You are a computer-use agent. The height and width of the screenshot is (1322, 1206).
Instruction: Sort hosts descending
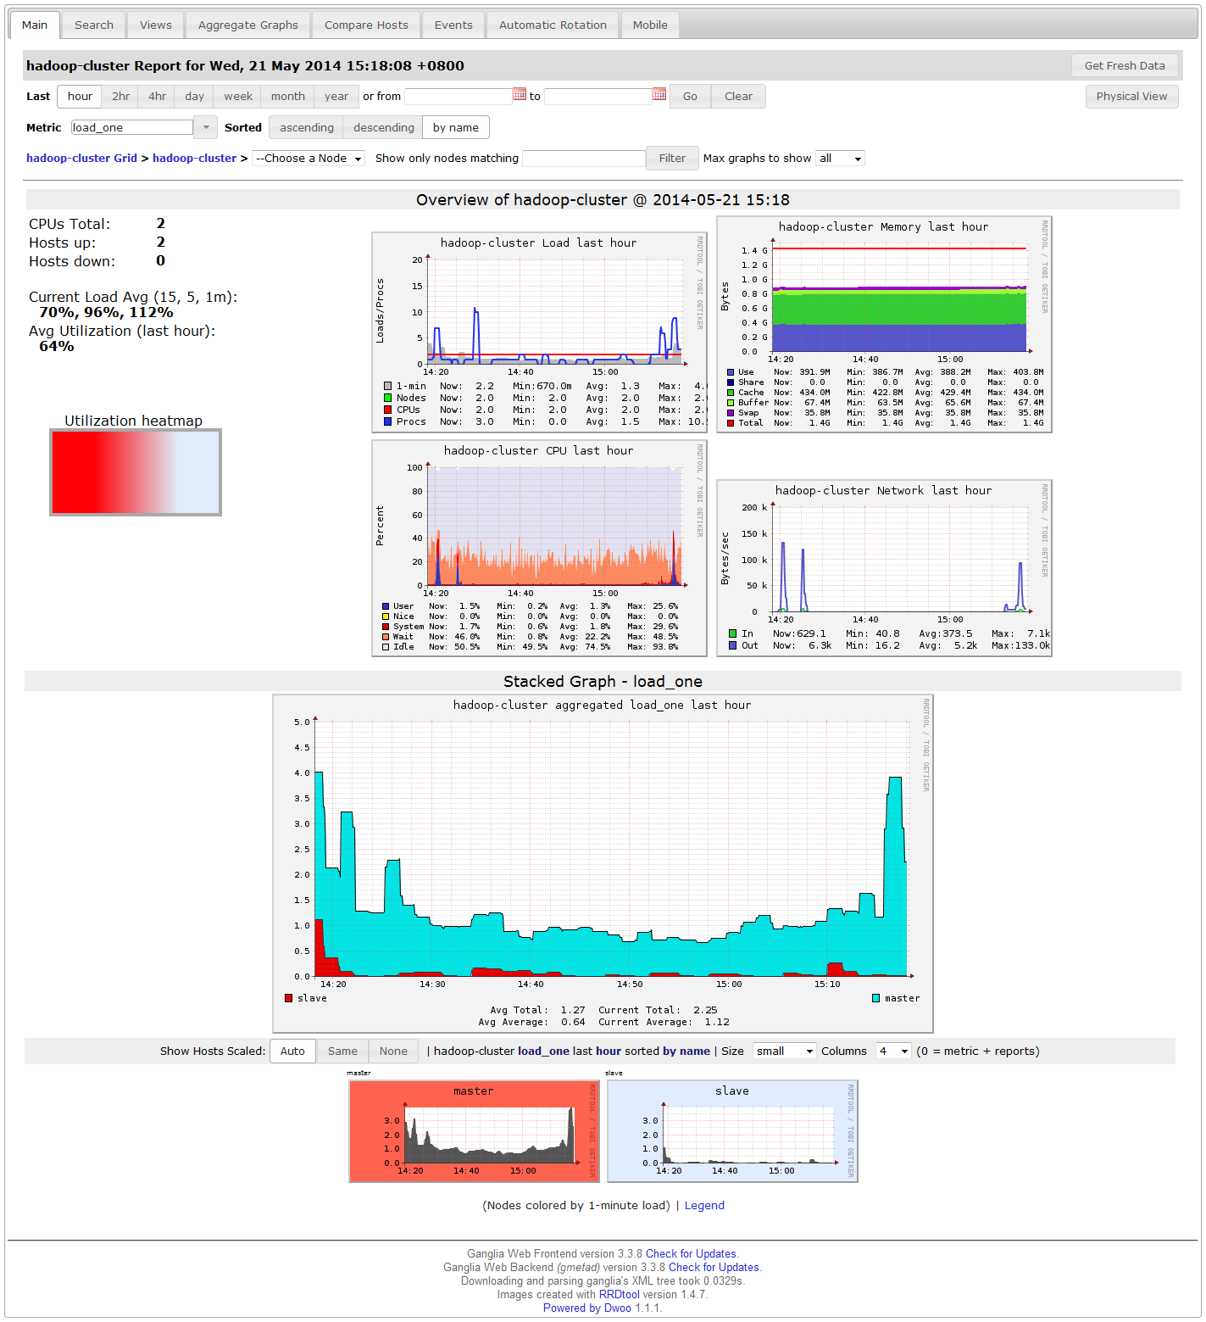384,128
